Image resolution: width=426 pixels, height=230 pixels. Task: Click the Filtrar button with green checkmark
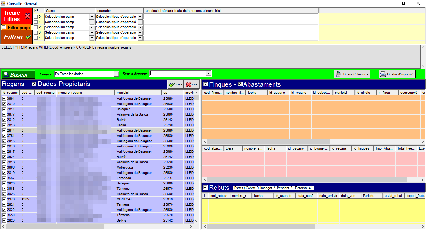point(17,37)
